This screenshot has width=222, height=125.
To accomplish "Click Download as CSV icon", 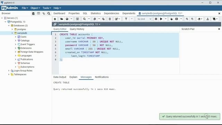I will tap(207, 19).
